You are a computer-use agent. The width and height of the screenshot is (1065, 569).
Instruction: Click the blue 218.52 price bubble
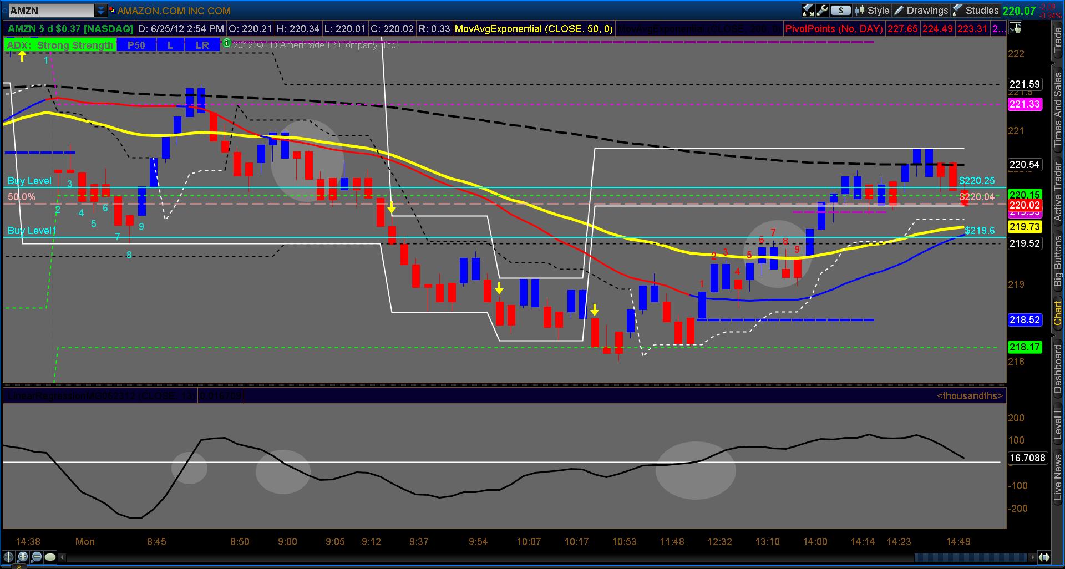pos(1025,320)
